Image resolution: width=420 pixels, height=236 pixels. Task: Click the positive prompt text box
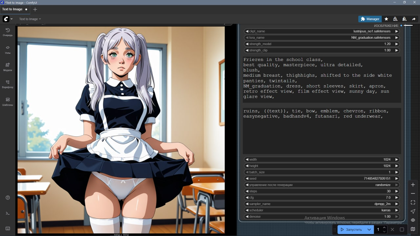click(x=322, y=80)
